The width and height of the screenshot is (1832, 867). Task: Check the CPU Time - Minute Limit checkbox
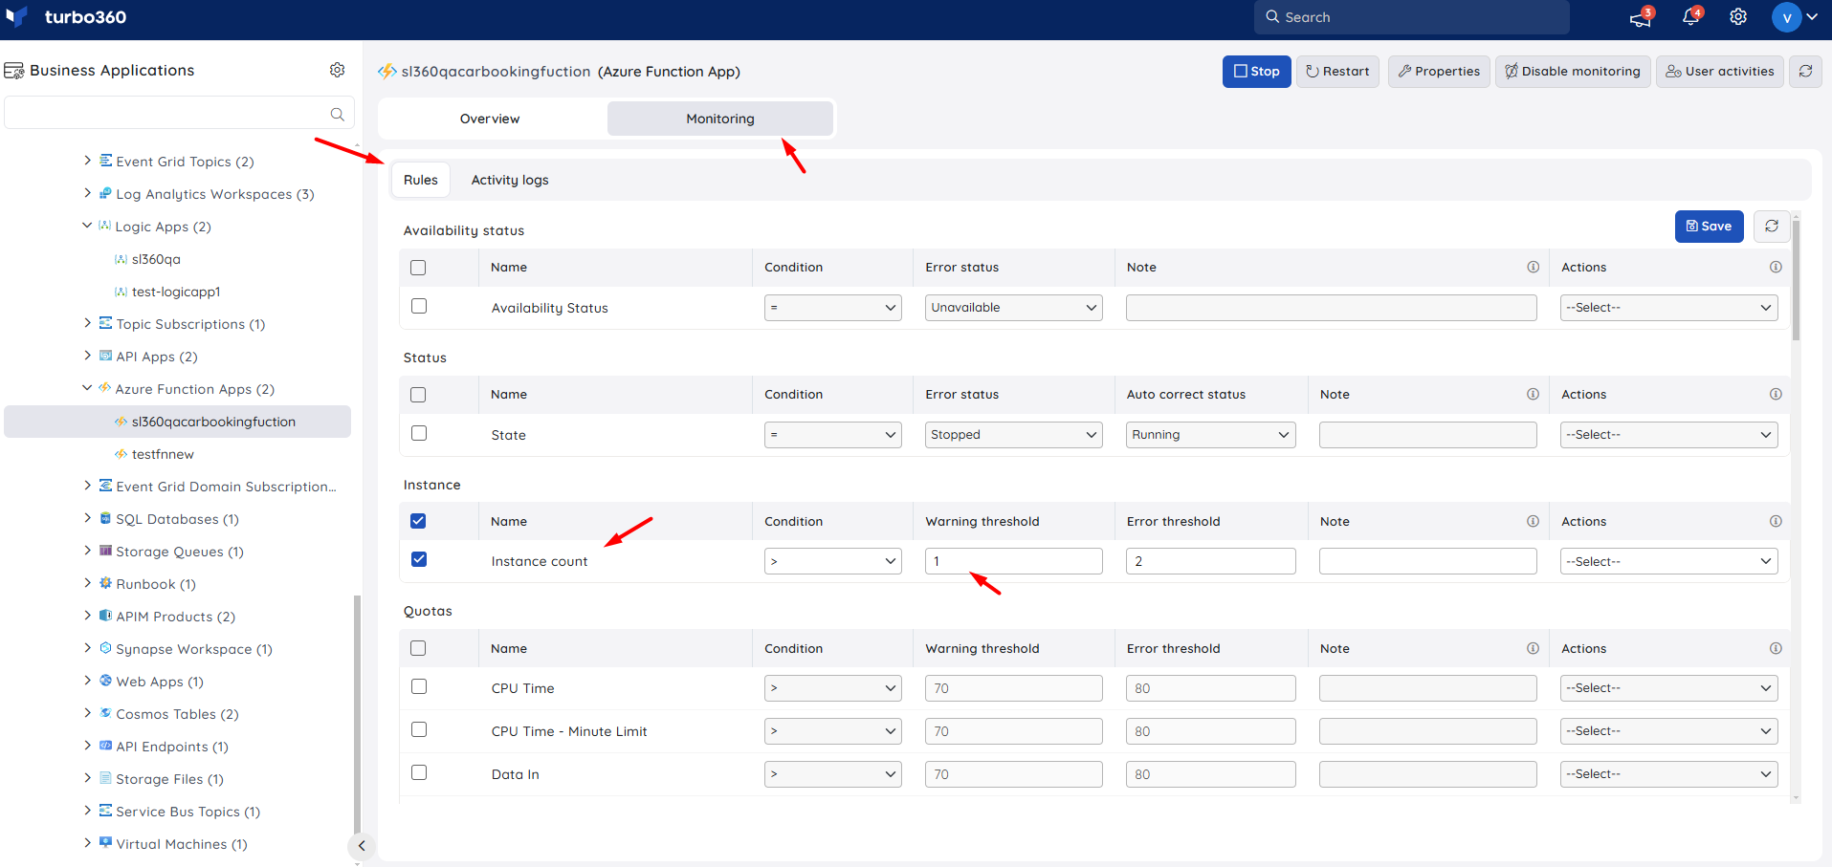point(418,730)
